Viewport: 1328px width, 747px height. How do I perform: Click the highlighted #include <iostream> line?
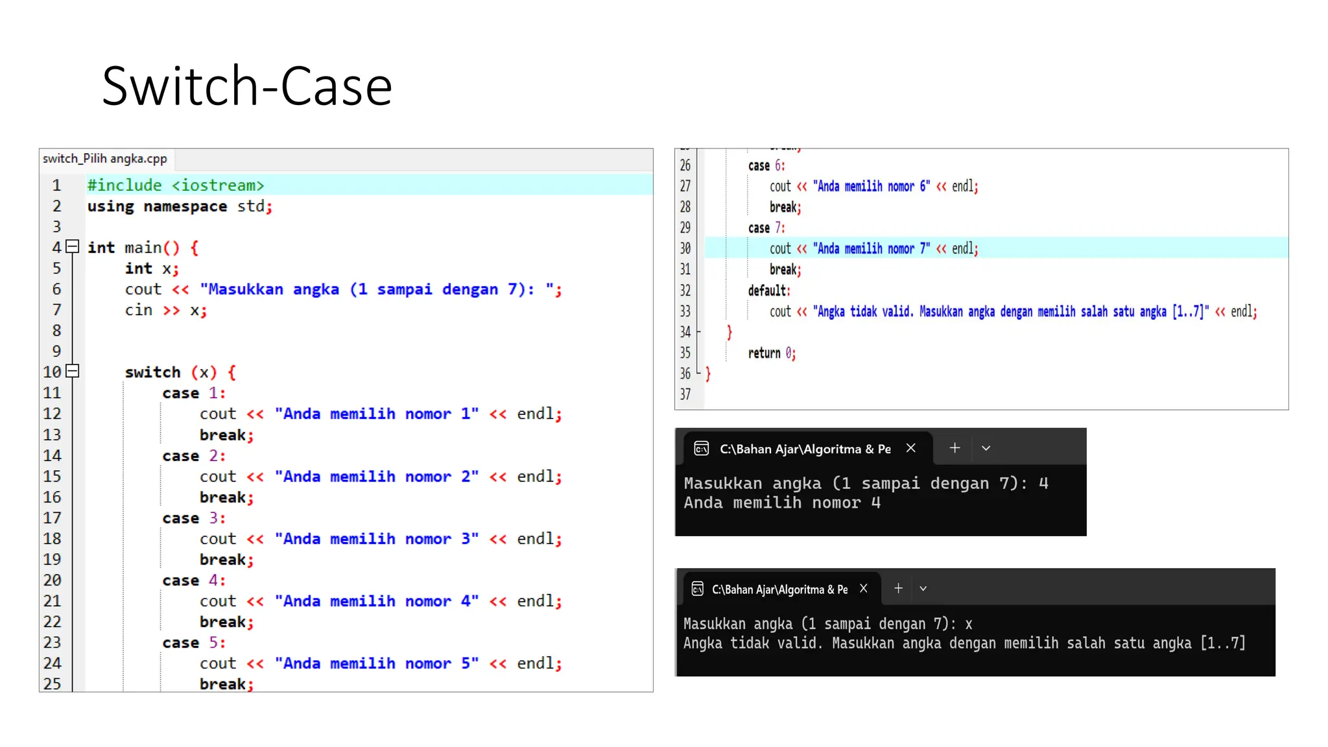pos(176,185)
